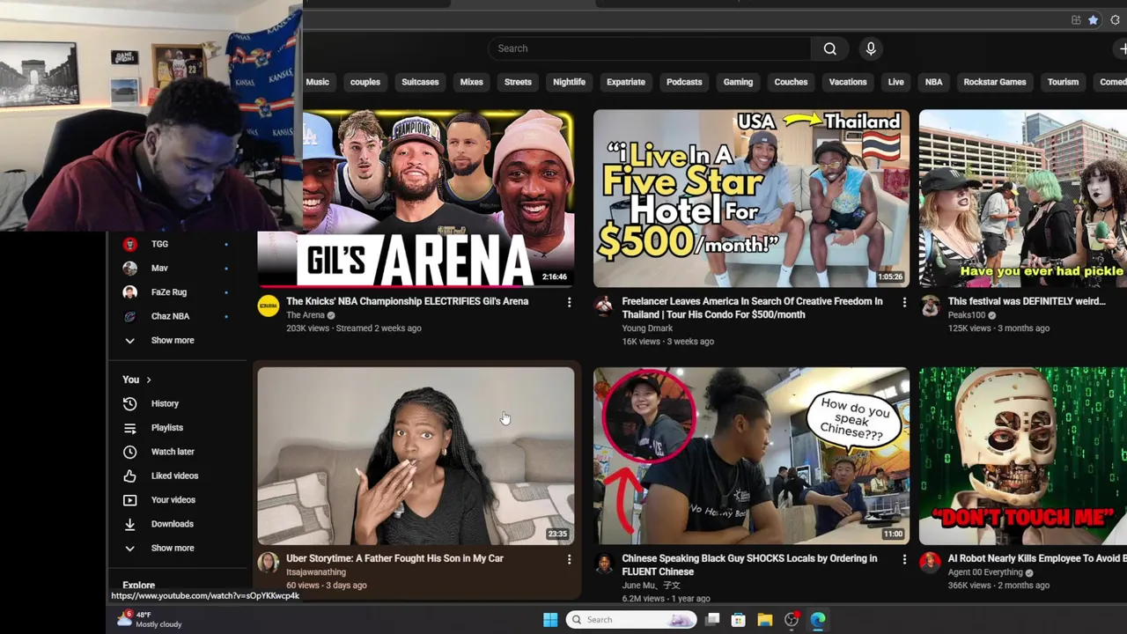Click The Arena channel avatar icon
This screenshot has width=1127, height=634.
coord(268,306)
